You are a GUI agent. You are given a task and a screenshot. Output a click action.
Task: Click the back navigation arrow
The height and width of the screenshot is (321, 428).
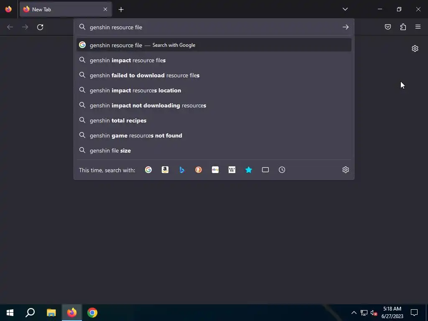10,27
